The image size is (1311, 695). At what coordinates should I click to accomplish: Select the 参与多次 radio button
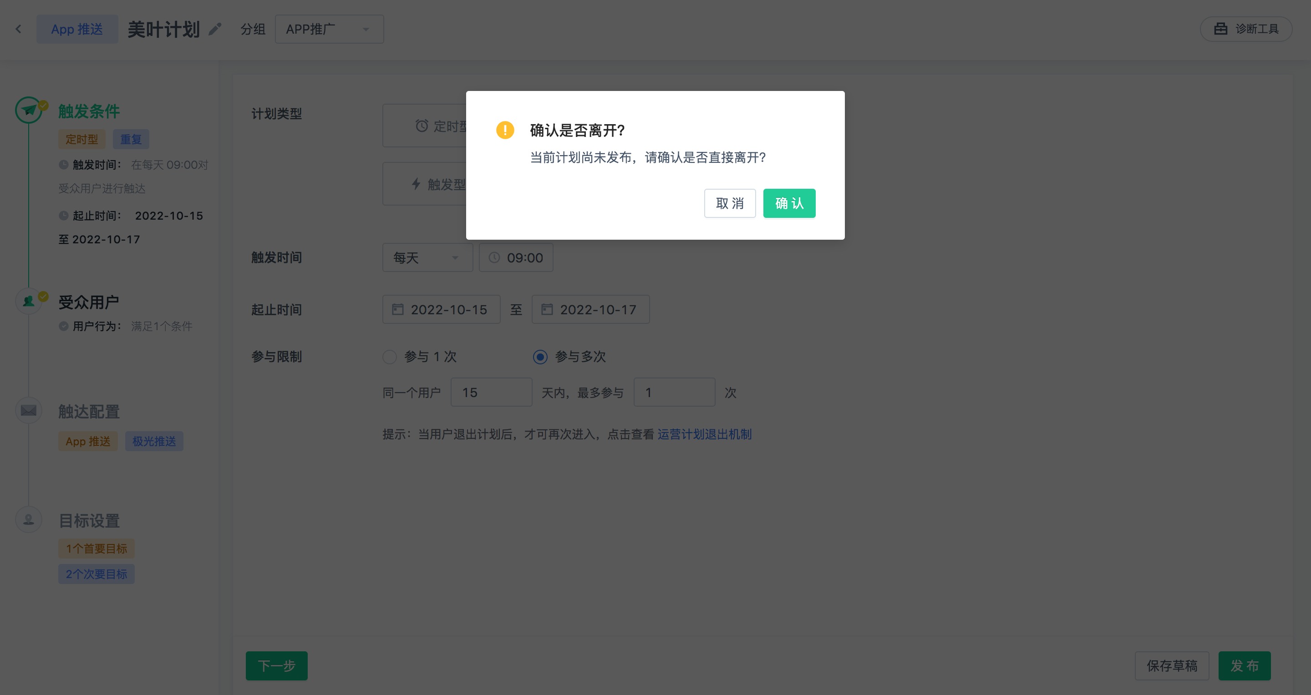540,357
